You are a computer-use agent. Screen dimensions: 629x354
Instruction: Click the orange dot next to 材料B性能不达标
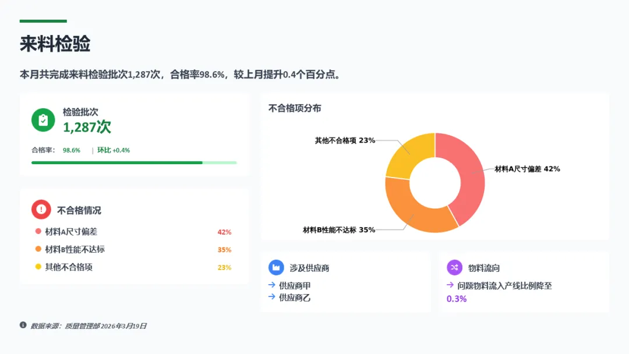pyautogui.click(x=38, y=249)
